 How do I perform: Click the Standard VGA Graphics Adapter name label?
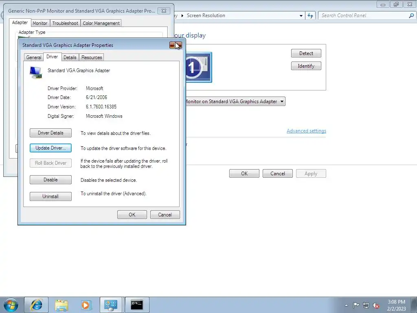click(x=79, y=71)
